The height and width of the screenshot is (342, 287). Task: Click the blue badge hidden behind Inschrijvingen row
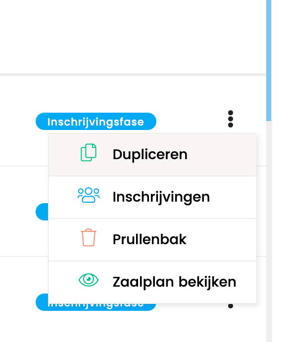(42, 212)
